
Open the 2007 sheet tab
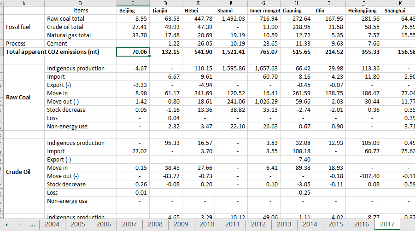(129, 225)
